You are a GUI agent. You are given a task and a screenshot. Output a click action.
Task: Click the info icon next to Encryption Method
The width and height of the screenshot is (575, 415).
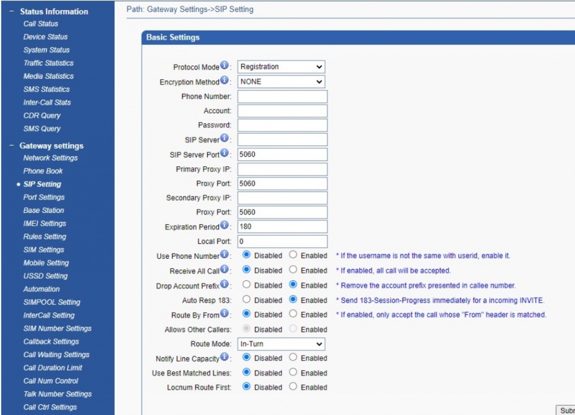point(225,81)
